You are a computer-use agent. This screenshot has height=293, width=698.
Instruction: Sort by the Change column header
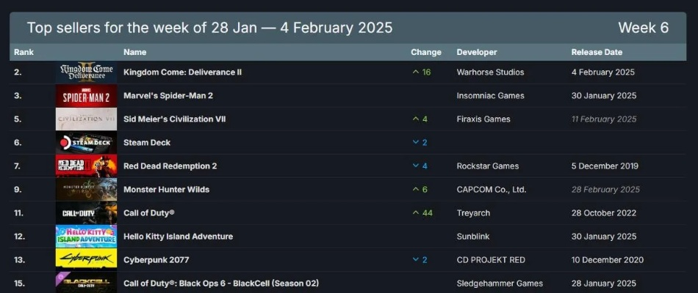[x=426, y=52]
